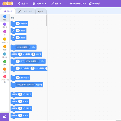Screen dimensions: 121x121
Task: Click the x value in x座標を0、y座標を0にする block
Action: coord(20,54)
